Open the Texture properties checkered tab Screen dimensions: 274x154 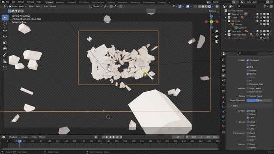tap(223, 132)
